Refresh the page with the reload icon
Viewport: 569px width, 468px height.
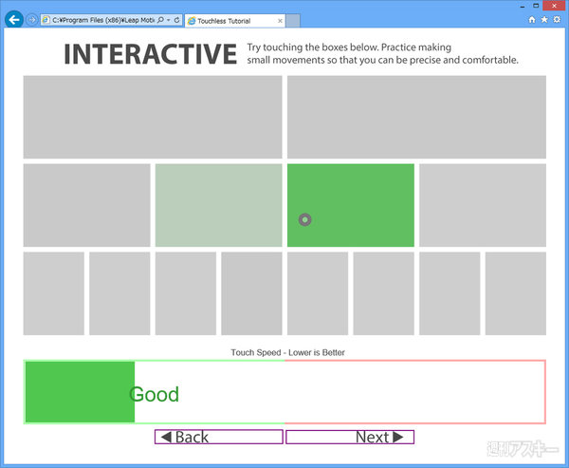(x=176, y=20)
